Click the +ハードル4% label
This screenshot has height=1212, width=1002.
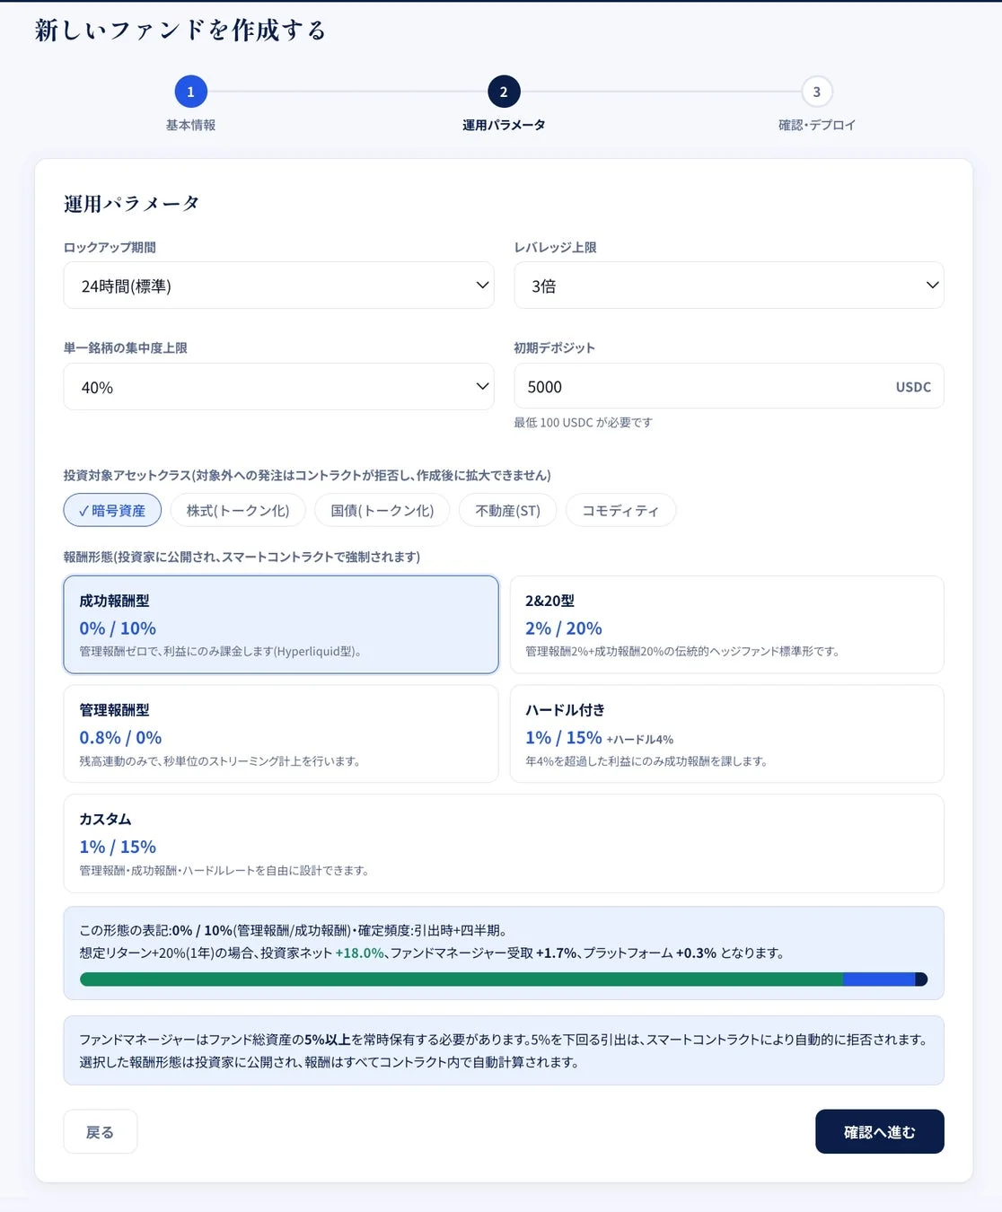[640, 740]
